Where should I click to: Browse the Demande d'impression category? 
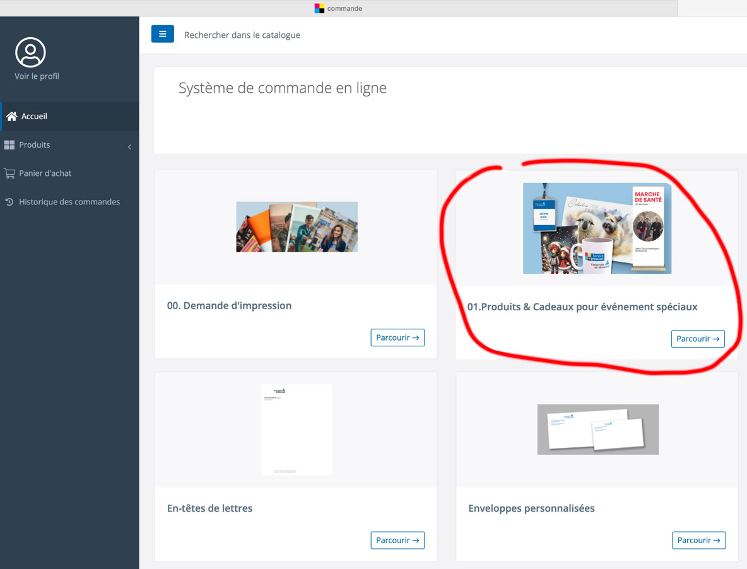click(397, 337)
